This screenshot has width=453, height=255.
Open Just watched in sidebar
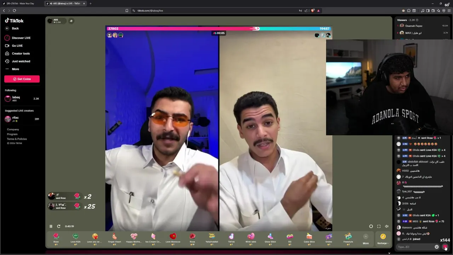(18, 61)
